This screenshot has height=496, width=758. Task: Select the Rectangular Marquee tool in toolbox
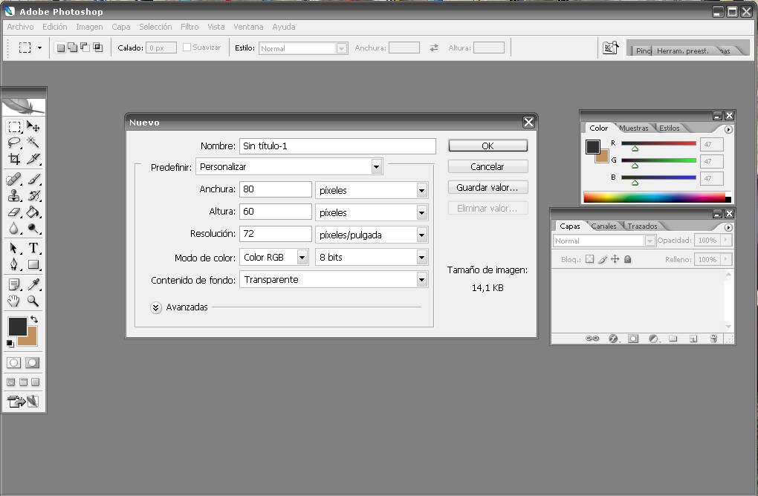point(15,127)
